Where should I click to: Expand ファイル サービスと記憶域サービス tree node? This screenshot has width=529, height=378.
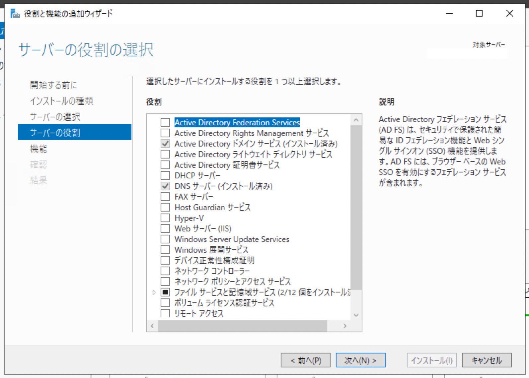pos(154,292)
